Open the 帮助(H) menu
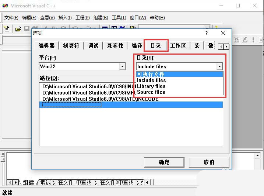This screenshot has height=196, width=264. (x=157, y=18)
